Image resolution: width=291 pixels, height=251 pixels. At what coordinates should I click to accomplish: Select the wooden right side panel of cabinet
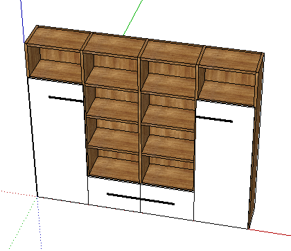(256, 141)
